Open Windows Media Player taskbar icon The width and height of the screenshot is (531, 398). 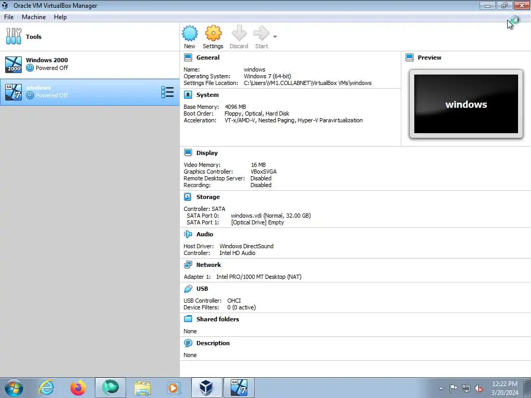pos(175,388)
